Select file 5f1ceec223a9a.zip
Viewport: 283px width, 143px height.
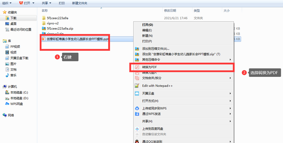tap(60, 29)
